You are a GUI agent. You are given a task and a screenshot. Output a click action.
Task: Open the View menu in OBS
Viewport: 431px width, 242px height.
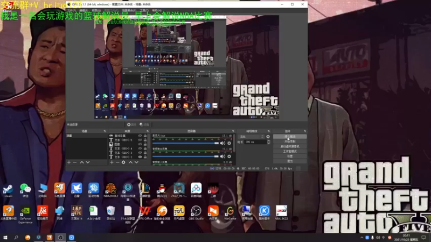(x=96, y=10)
